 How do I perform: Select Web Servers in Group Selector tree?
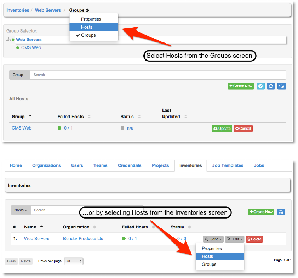click(29, 40)
